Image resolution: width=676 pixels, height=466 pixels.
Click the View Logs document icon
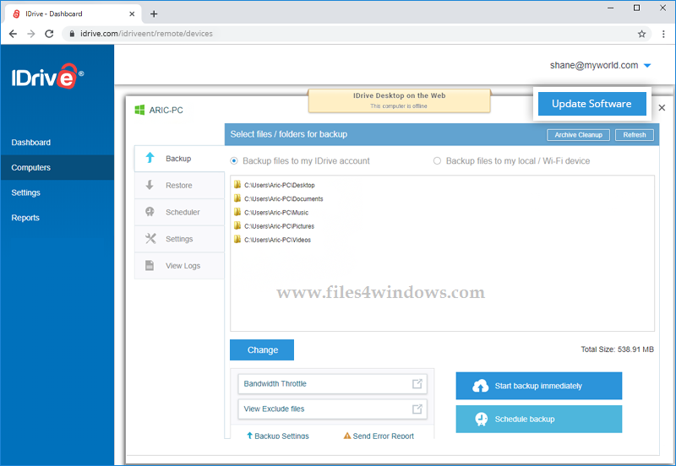(150, 265)
